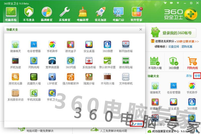The height and width of the screenshot is (134, 201).
Task: Open 安全桌面 in the 功能大全 popup
Action: (x=89, y=47)
